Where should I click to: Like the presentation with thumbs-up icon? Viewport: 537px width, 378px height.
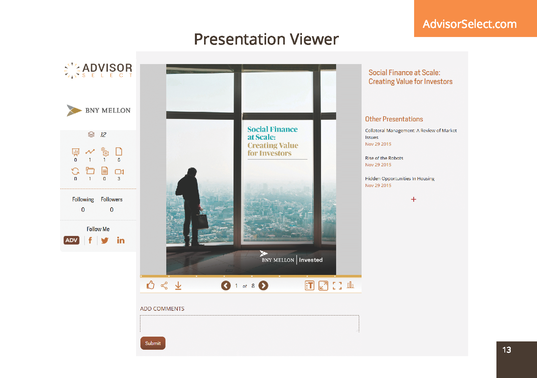tap(150, 285)
